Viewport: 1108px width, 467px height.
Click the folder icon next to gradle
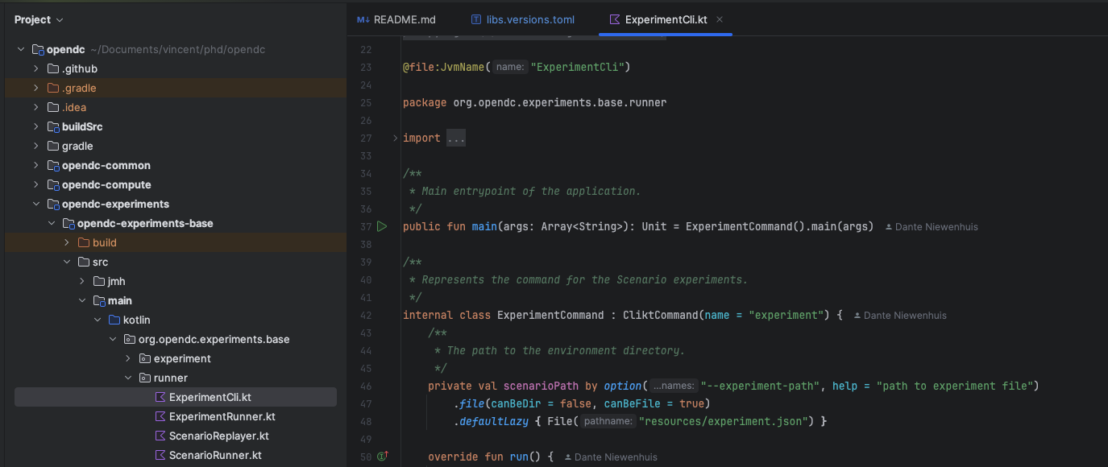click(55, 146)
